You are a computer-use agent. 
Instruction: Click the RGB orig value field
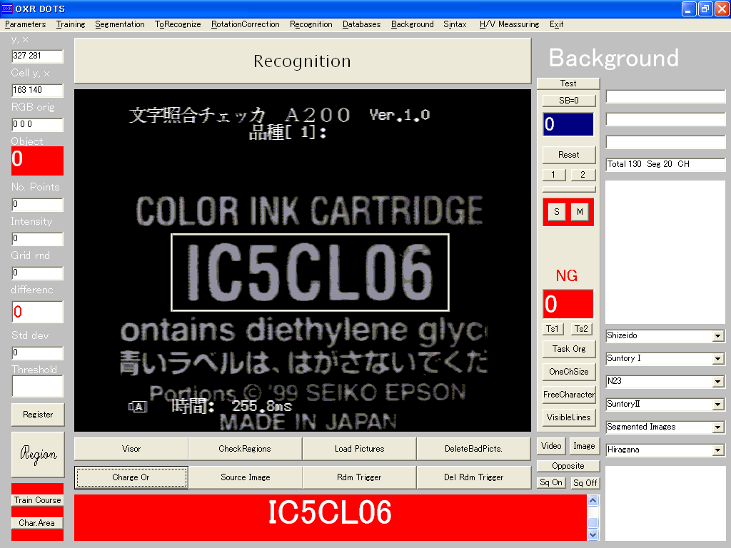[37, 124]
